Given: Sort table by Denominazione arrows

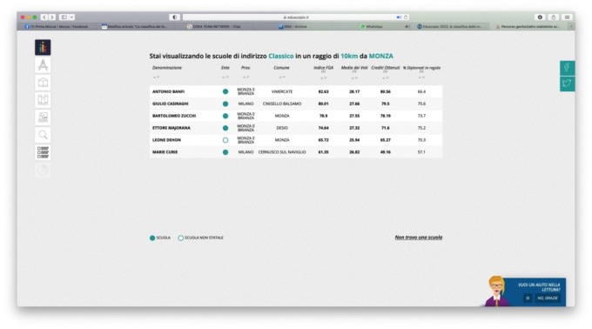Looking at the screenshot, I should point(156,77).
